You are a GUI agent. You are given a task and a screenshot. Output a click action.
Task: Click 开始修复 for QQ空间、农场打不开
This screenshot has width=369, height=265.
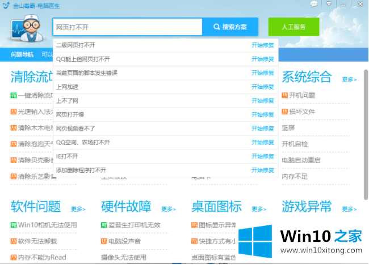(263, 142)
